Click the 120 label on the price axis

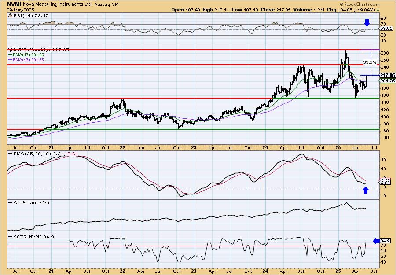click(385, 110)
